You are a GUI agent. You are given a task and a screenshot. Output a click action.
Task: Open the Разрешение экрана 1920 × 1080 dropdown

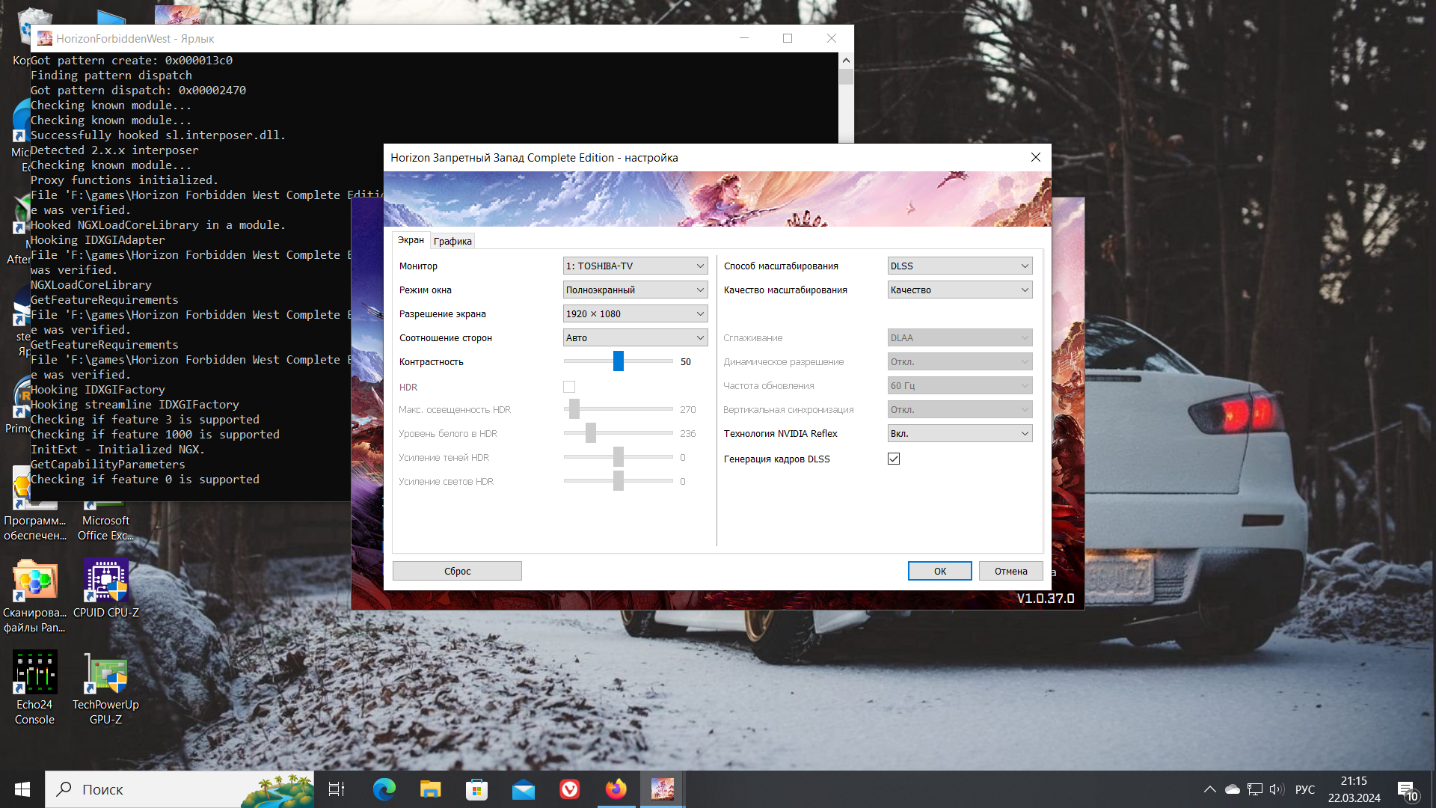[x=635, y=313]
